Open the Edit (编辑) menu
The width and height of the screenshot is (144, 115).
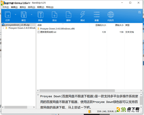coord(14,7)
